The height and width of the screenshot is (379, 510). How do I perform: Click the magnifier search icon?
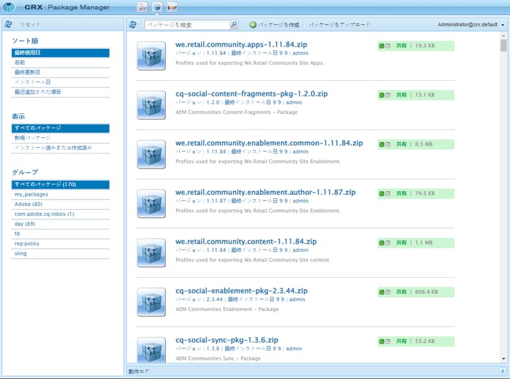click(x=234, y=24)
